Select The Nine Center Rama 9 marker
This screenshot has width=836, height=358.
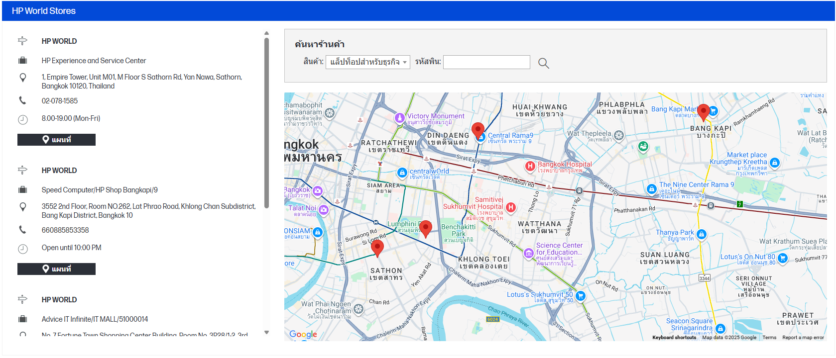651,189
